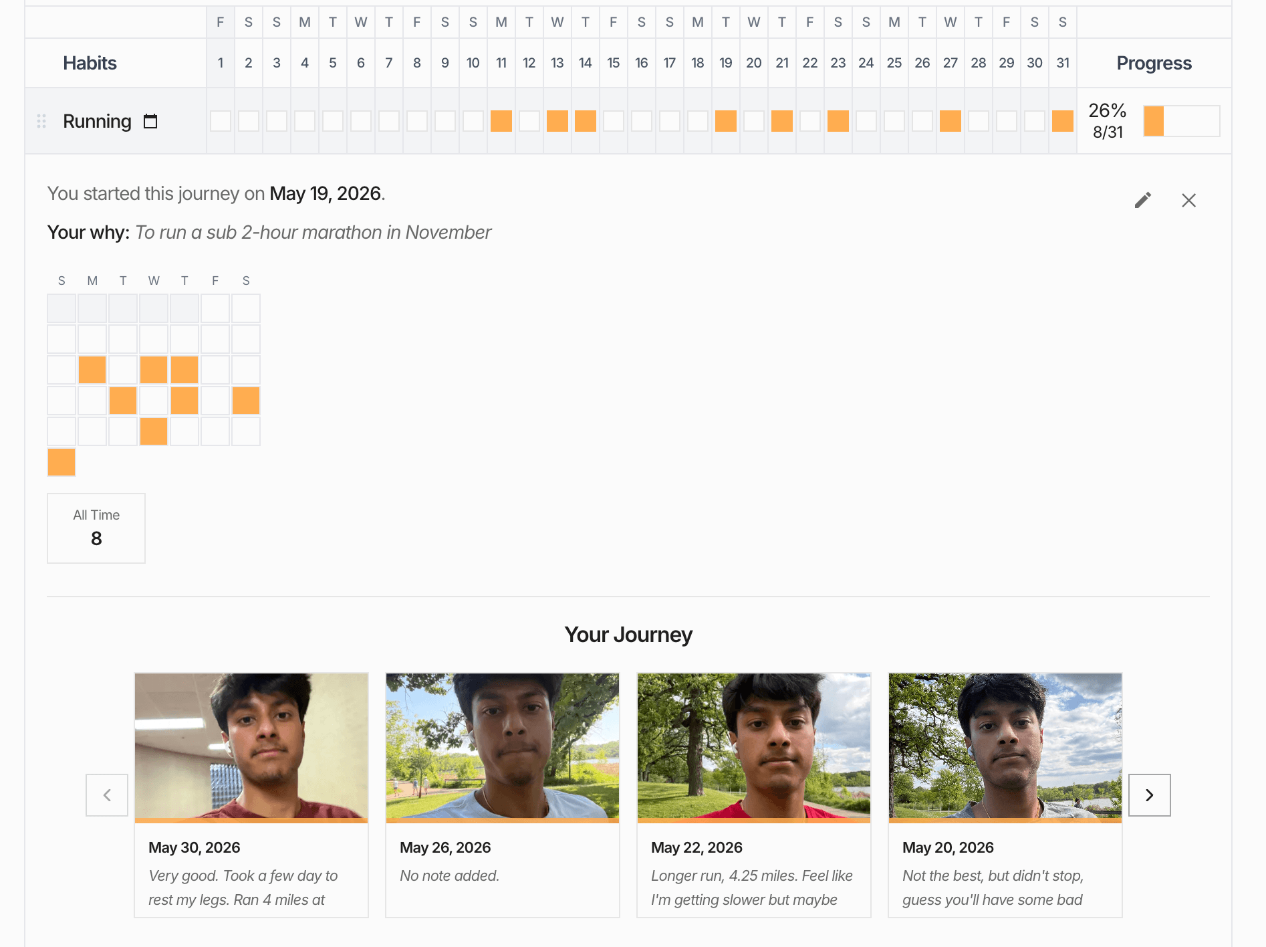Image resolution: width=1266 pixels, height=947 pixels.
Task: Click the Progress column header
Action: coord(1154,63)
